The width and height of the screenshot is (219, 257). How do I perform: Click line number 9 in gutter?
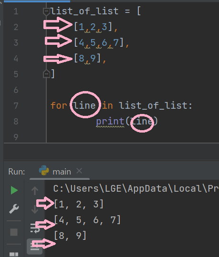[16, 137]
